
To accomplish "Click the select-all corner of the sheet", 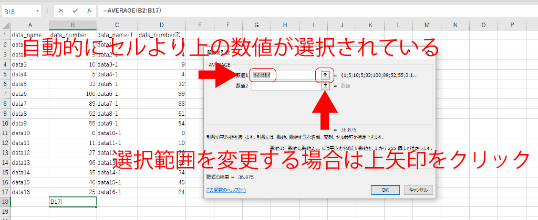I will pos(5,25).
